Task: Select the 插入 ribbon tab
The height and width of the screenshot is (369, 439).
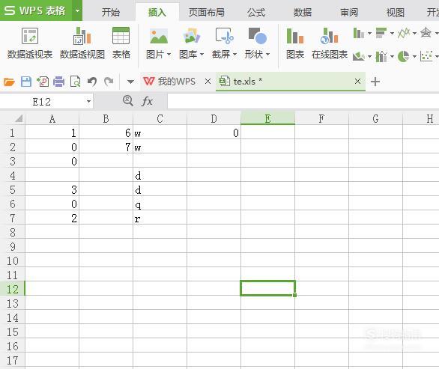Action: point(157,12)
